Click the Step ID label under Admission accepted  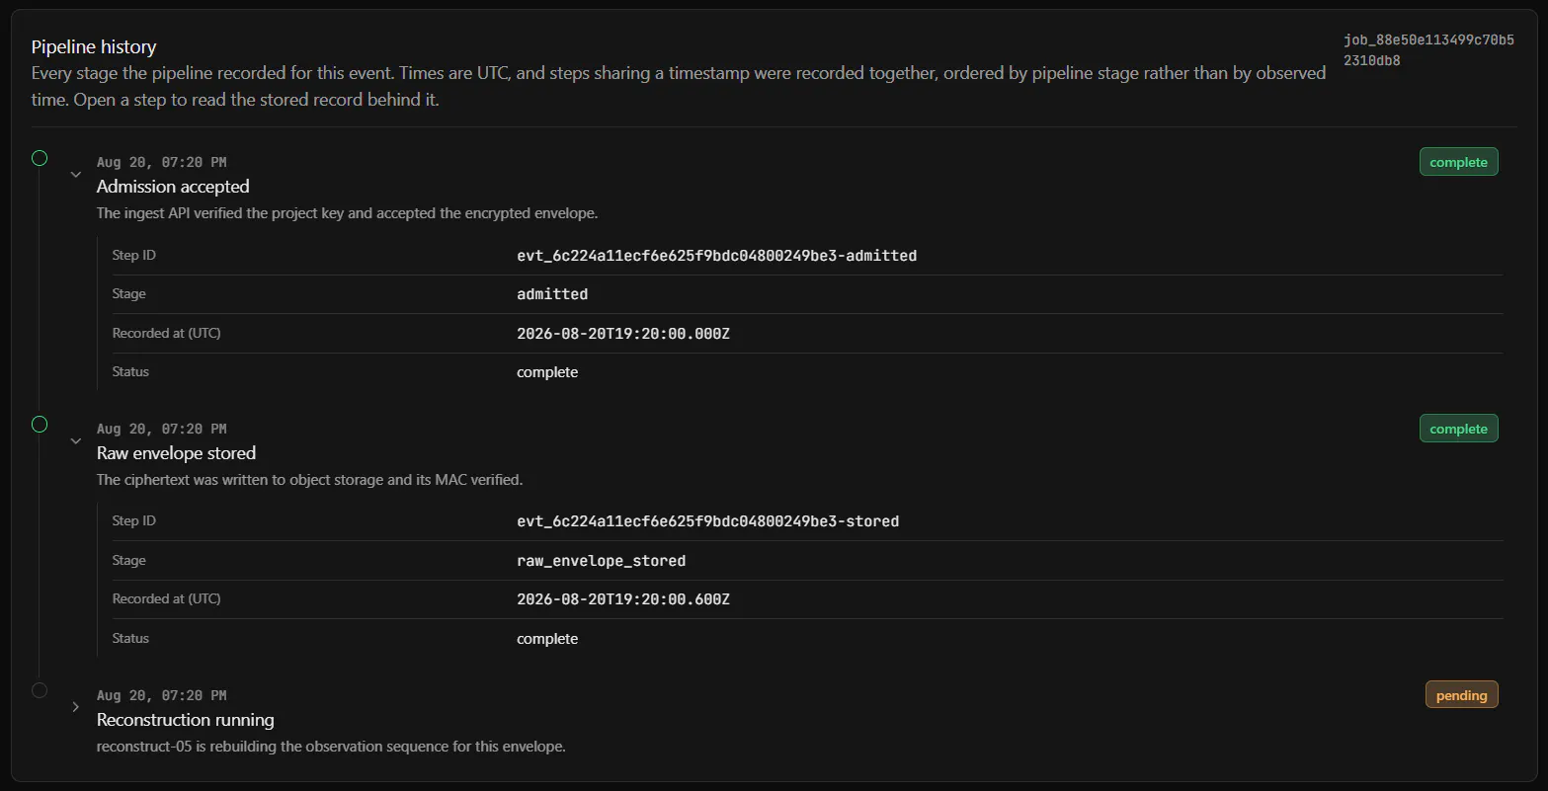[x=134, y=255]
